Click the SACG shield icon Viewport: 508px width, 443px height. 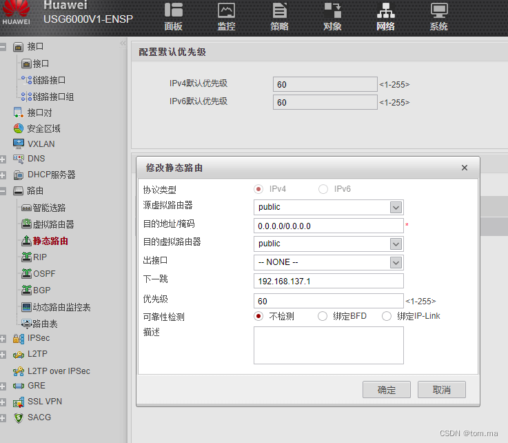[x=19, y=417]
